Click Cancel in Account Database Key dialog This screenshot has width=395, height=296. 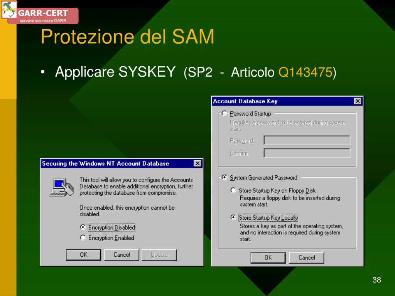[x=307, y=258]
